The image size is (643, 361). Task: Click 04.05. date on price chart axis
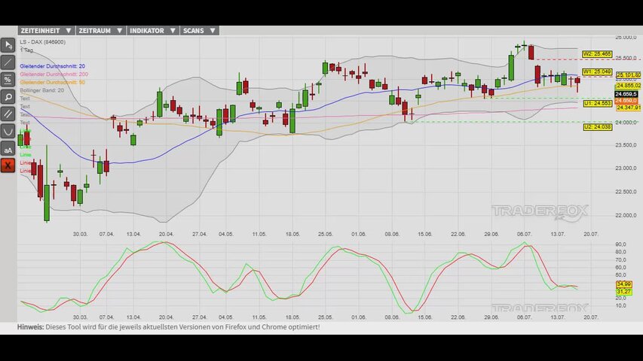tap(225, 234)
